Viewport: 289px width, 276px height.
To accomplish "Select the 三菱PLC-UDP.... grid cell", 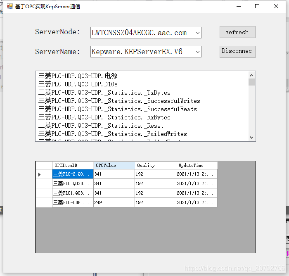I will 73,202.
